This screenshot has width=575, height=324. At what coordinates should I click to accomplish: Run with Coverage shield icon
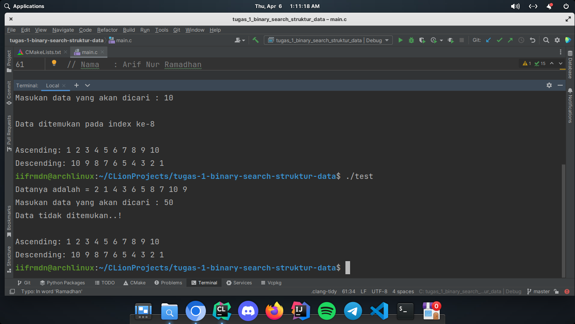pyautogui.click(x=422, y=40)
